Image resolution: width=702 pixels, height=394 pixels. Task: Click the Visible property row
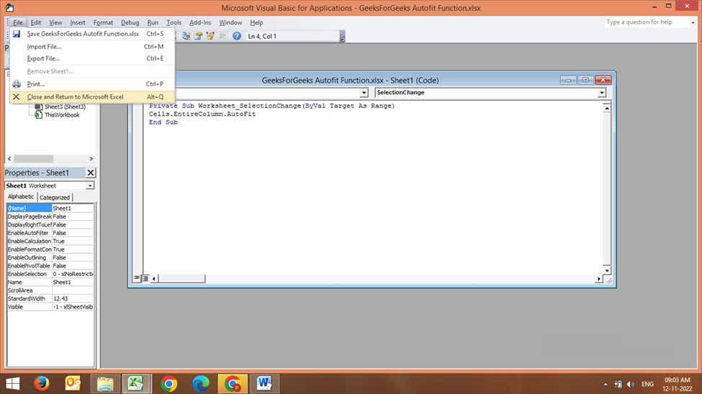(x=50, y=307)
